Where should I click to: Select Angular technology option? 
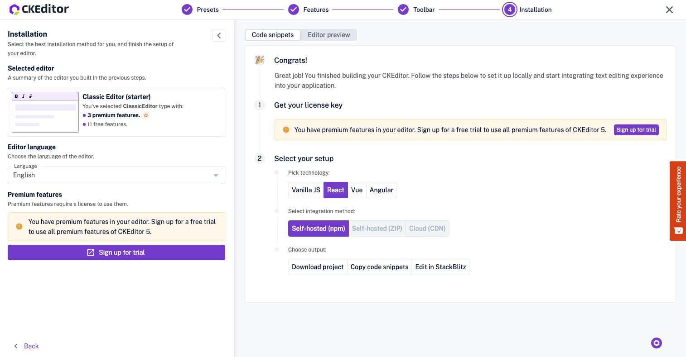tap(381, 190)
